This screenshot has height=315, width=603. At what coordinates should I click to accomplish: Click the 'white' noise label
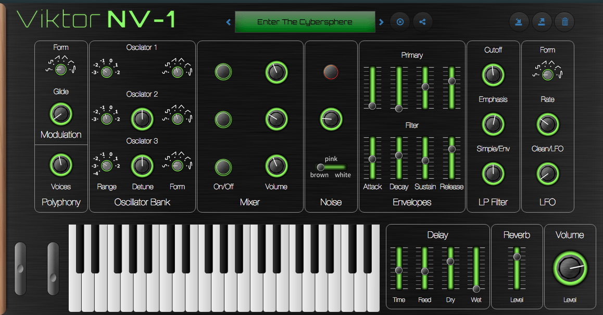[x=343, y=175]
